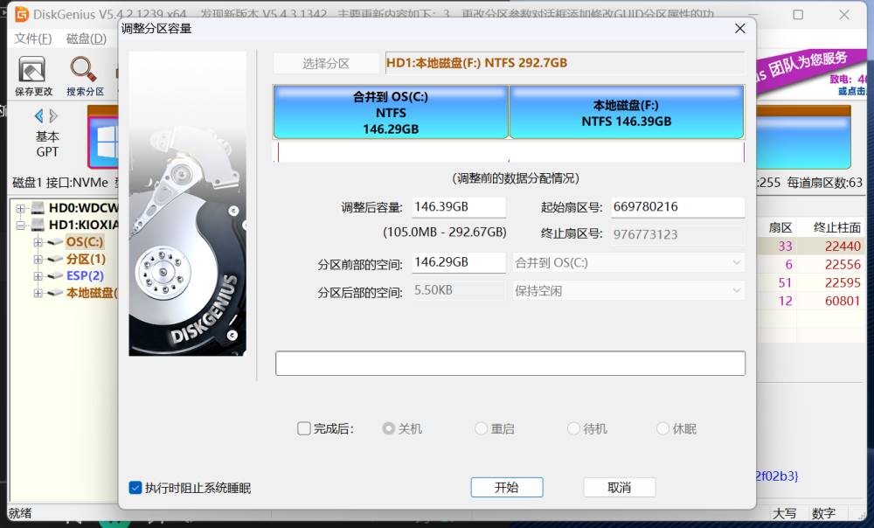Expand the 本地磁盘 tree node
This screenshot has width=874, height=528.
(x=38, y=293)
